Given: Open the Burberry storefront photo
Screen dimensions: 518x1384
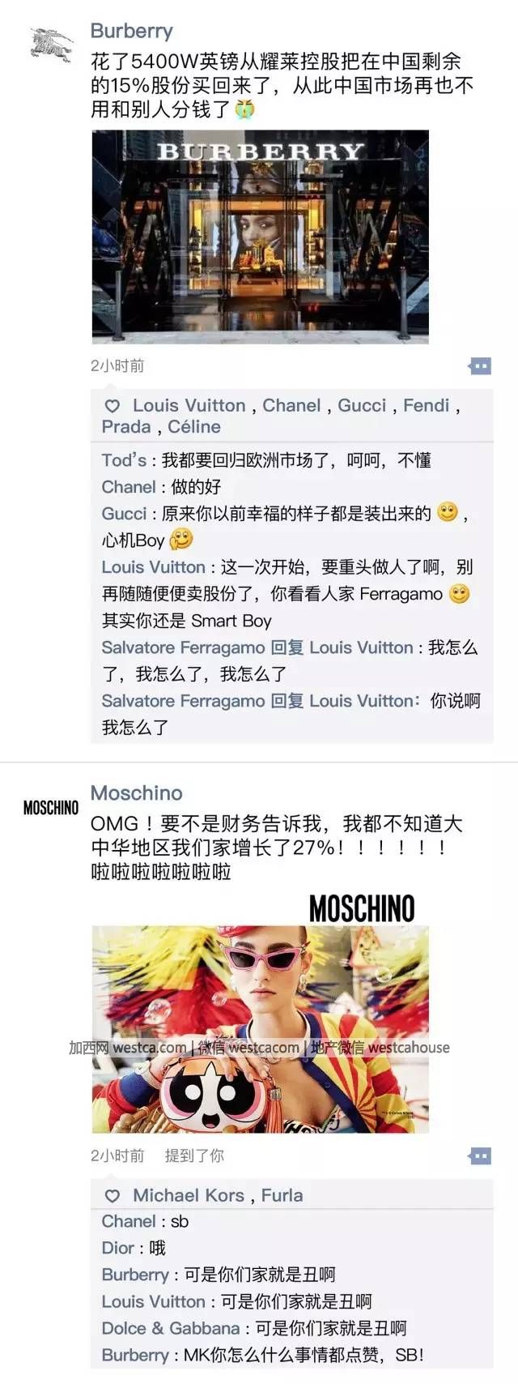Looking at the screenshot, I should point(260,237).
